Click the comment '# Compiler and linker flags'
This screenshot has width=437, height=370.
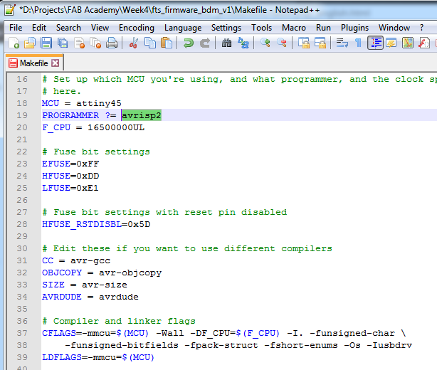(x=119, y=321)
